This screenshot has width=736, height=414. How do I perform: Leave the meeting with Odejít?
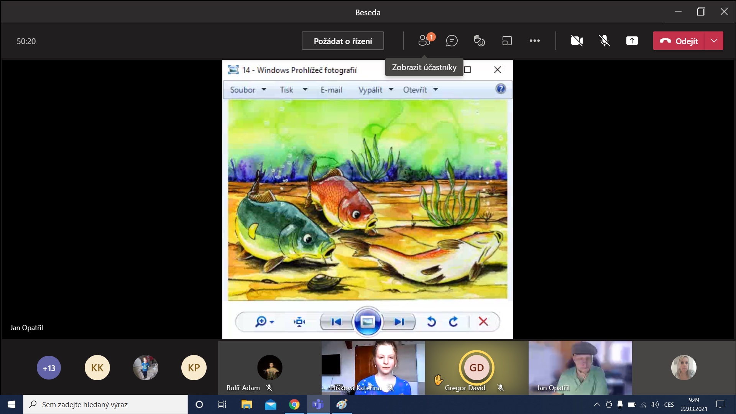coord(679,41)
